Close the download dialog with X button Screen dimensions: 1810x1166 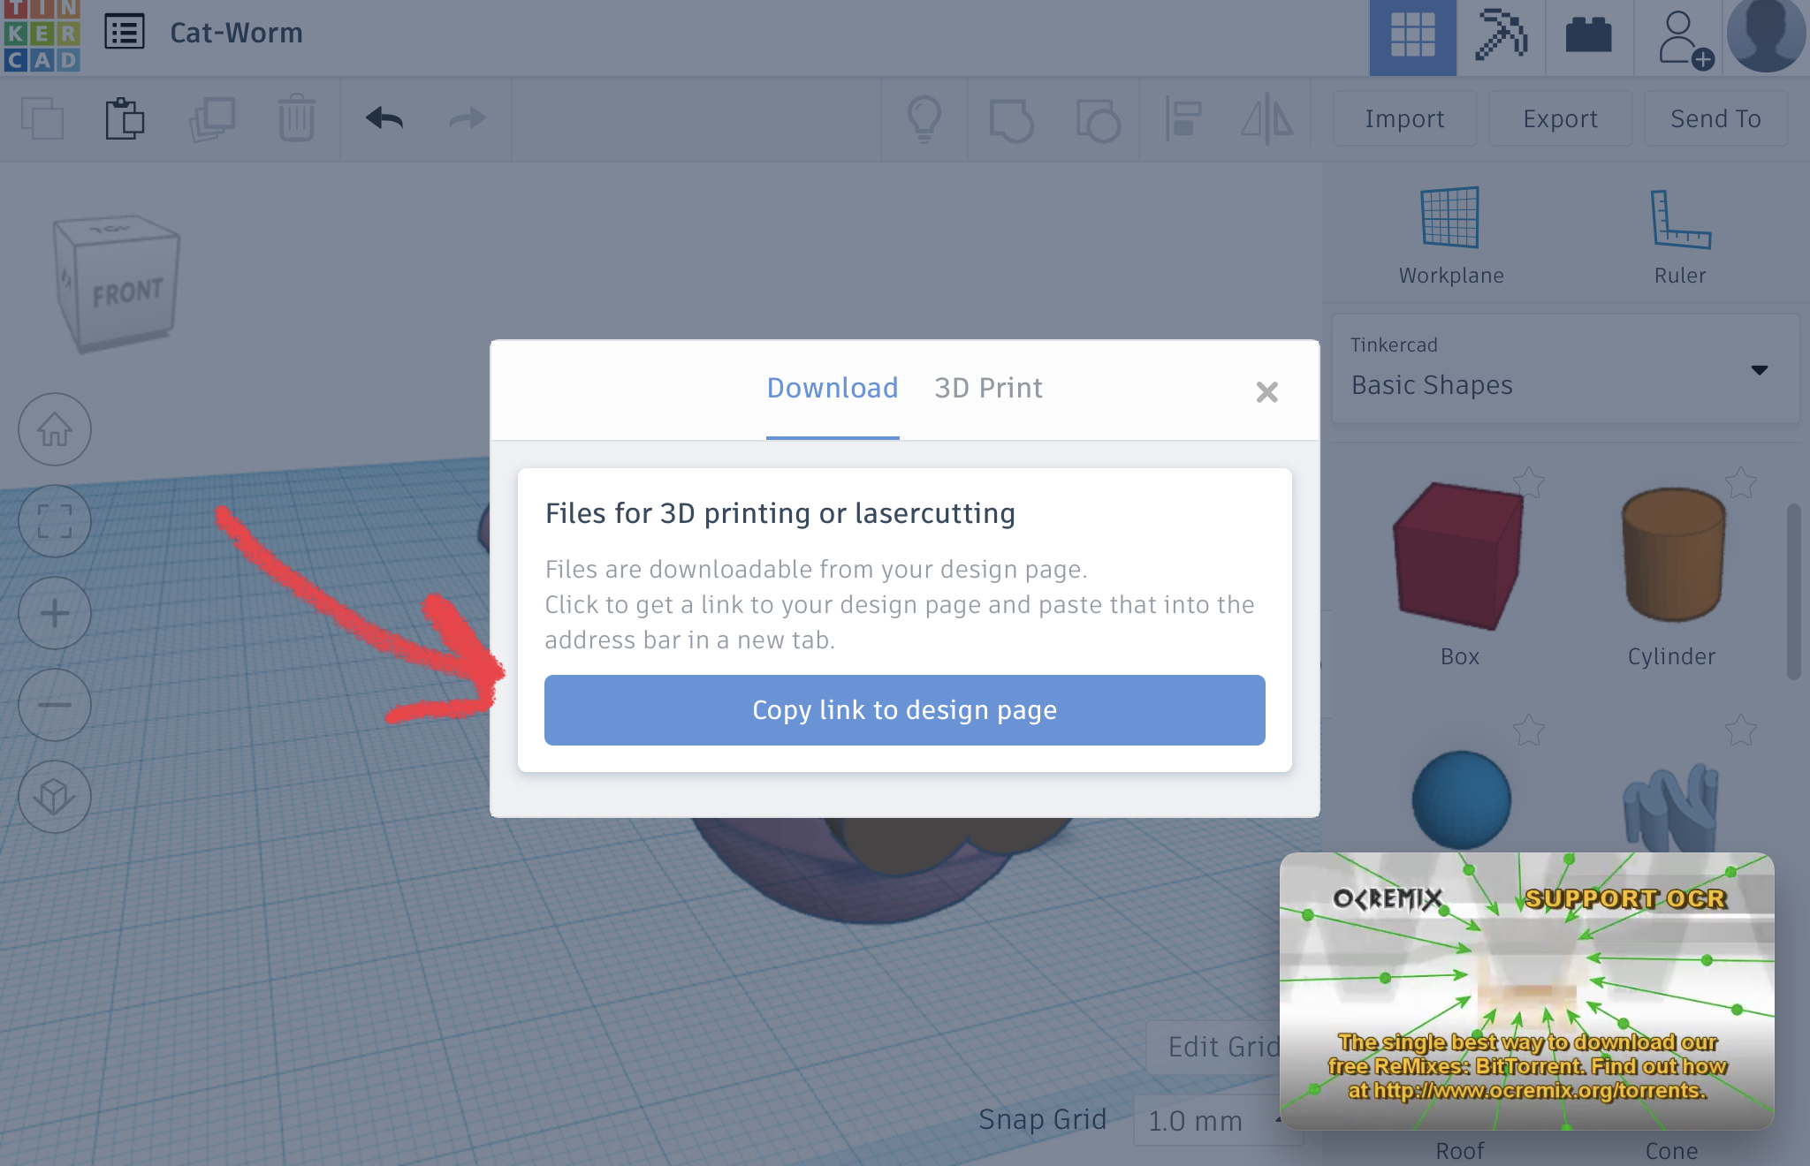tap(1266, 390)
